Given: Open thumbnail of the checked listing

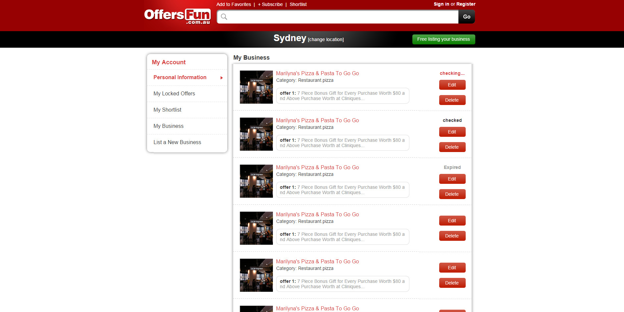Looking at the screenshot, I should pos(256,134).
